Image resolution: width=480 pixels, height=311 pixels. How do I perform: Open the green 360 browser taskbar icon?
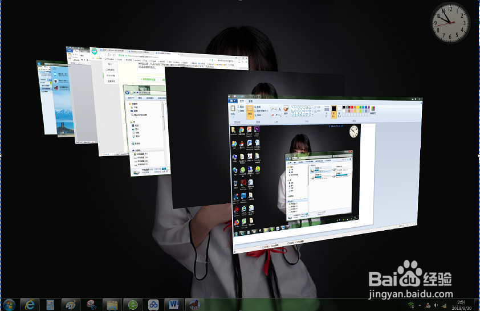click(133, 305)
